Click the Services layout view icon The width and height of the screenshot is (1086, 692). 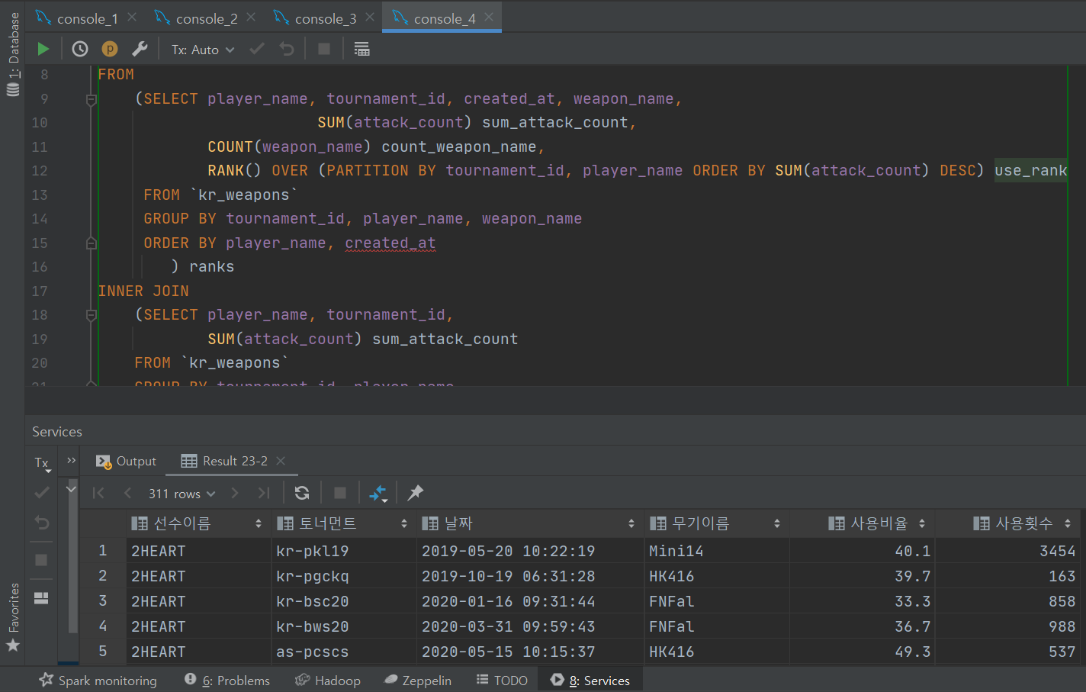pos(41,598)
